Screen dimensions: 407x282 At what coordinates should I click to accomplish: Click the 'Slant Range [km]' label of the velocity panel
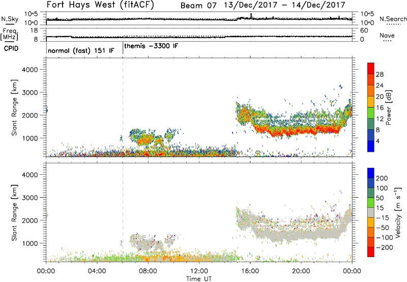click(x=14, y=213)
